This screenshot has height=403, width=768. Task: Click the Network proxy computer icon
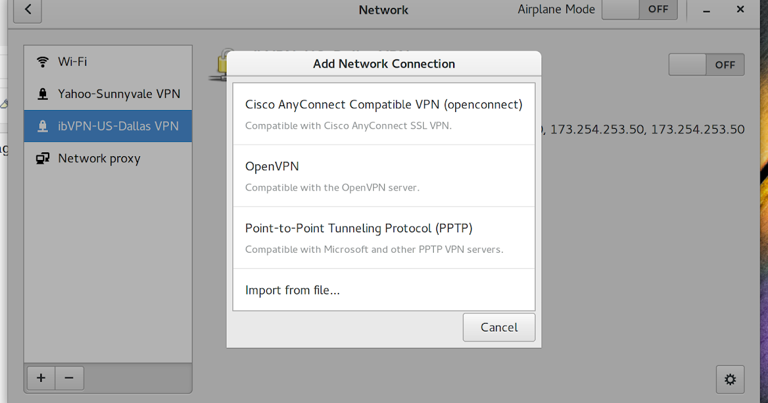(43, 159)
